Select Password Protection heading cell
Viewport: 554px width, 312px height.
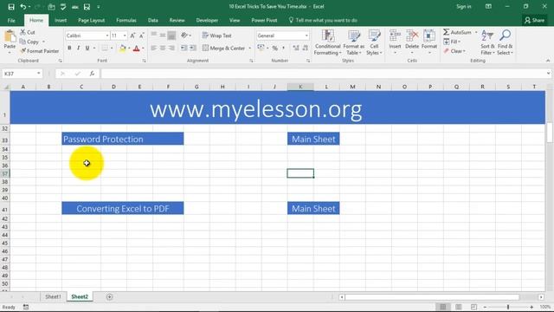coord(123,139)
